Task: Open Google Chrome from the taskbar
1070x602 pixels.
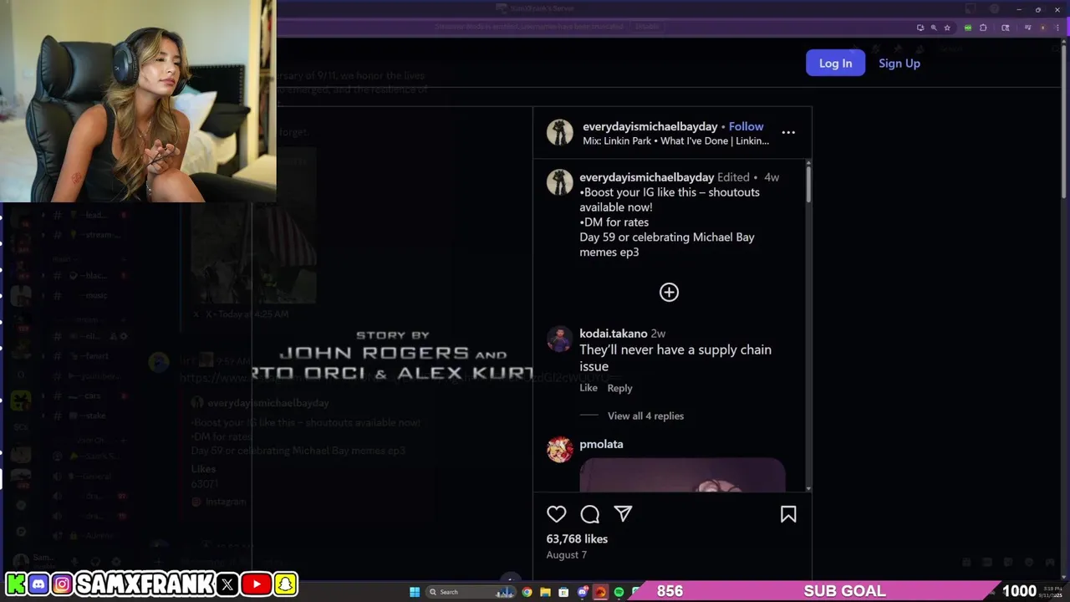Action: (x=527, y=592)
